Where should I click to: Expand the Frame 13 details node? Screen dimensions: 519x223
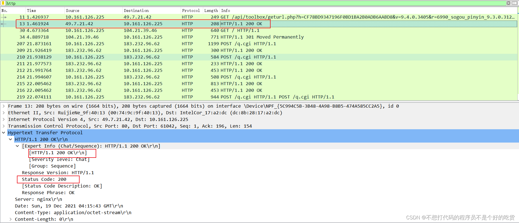pyautogui.click(x=4, y=106)
